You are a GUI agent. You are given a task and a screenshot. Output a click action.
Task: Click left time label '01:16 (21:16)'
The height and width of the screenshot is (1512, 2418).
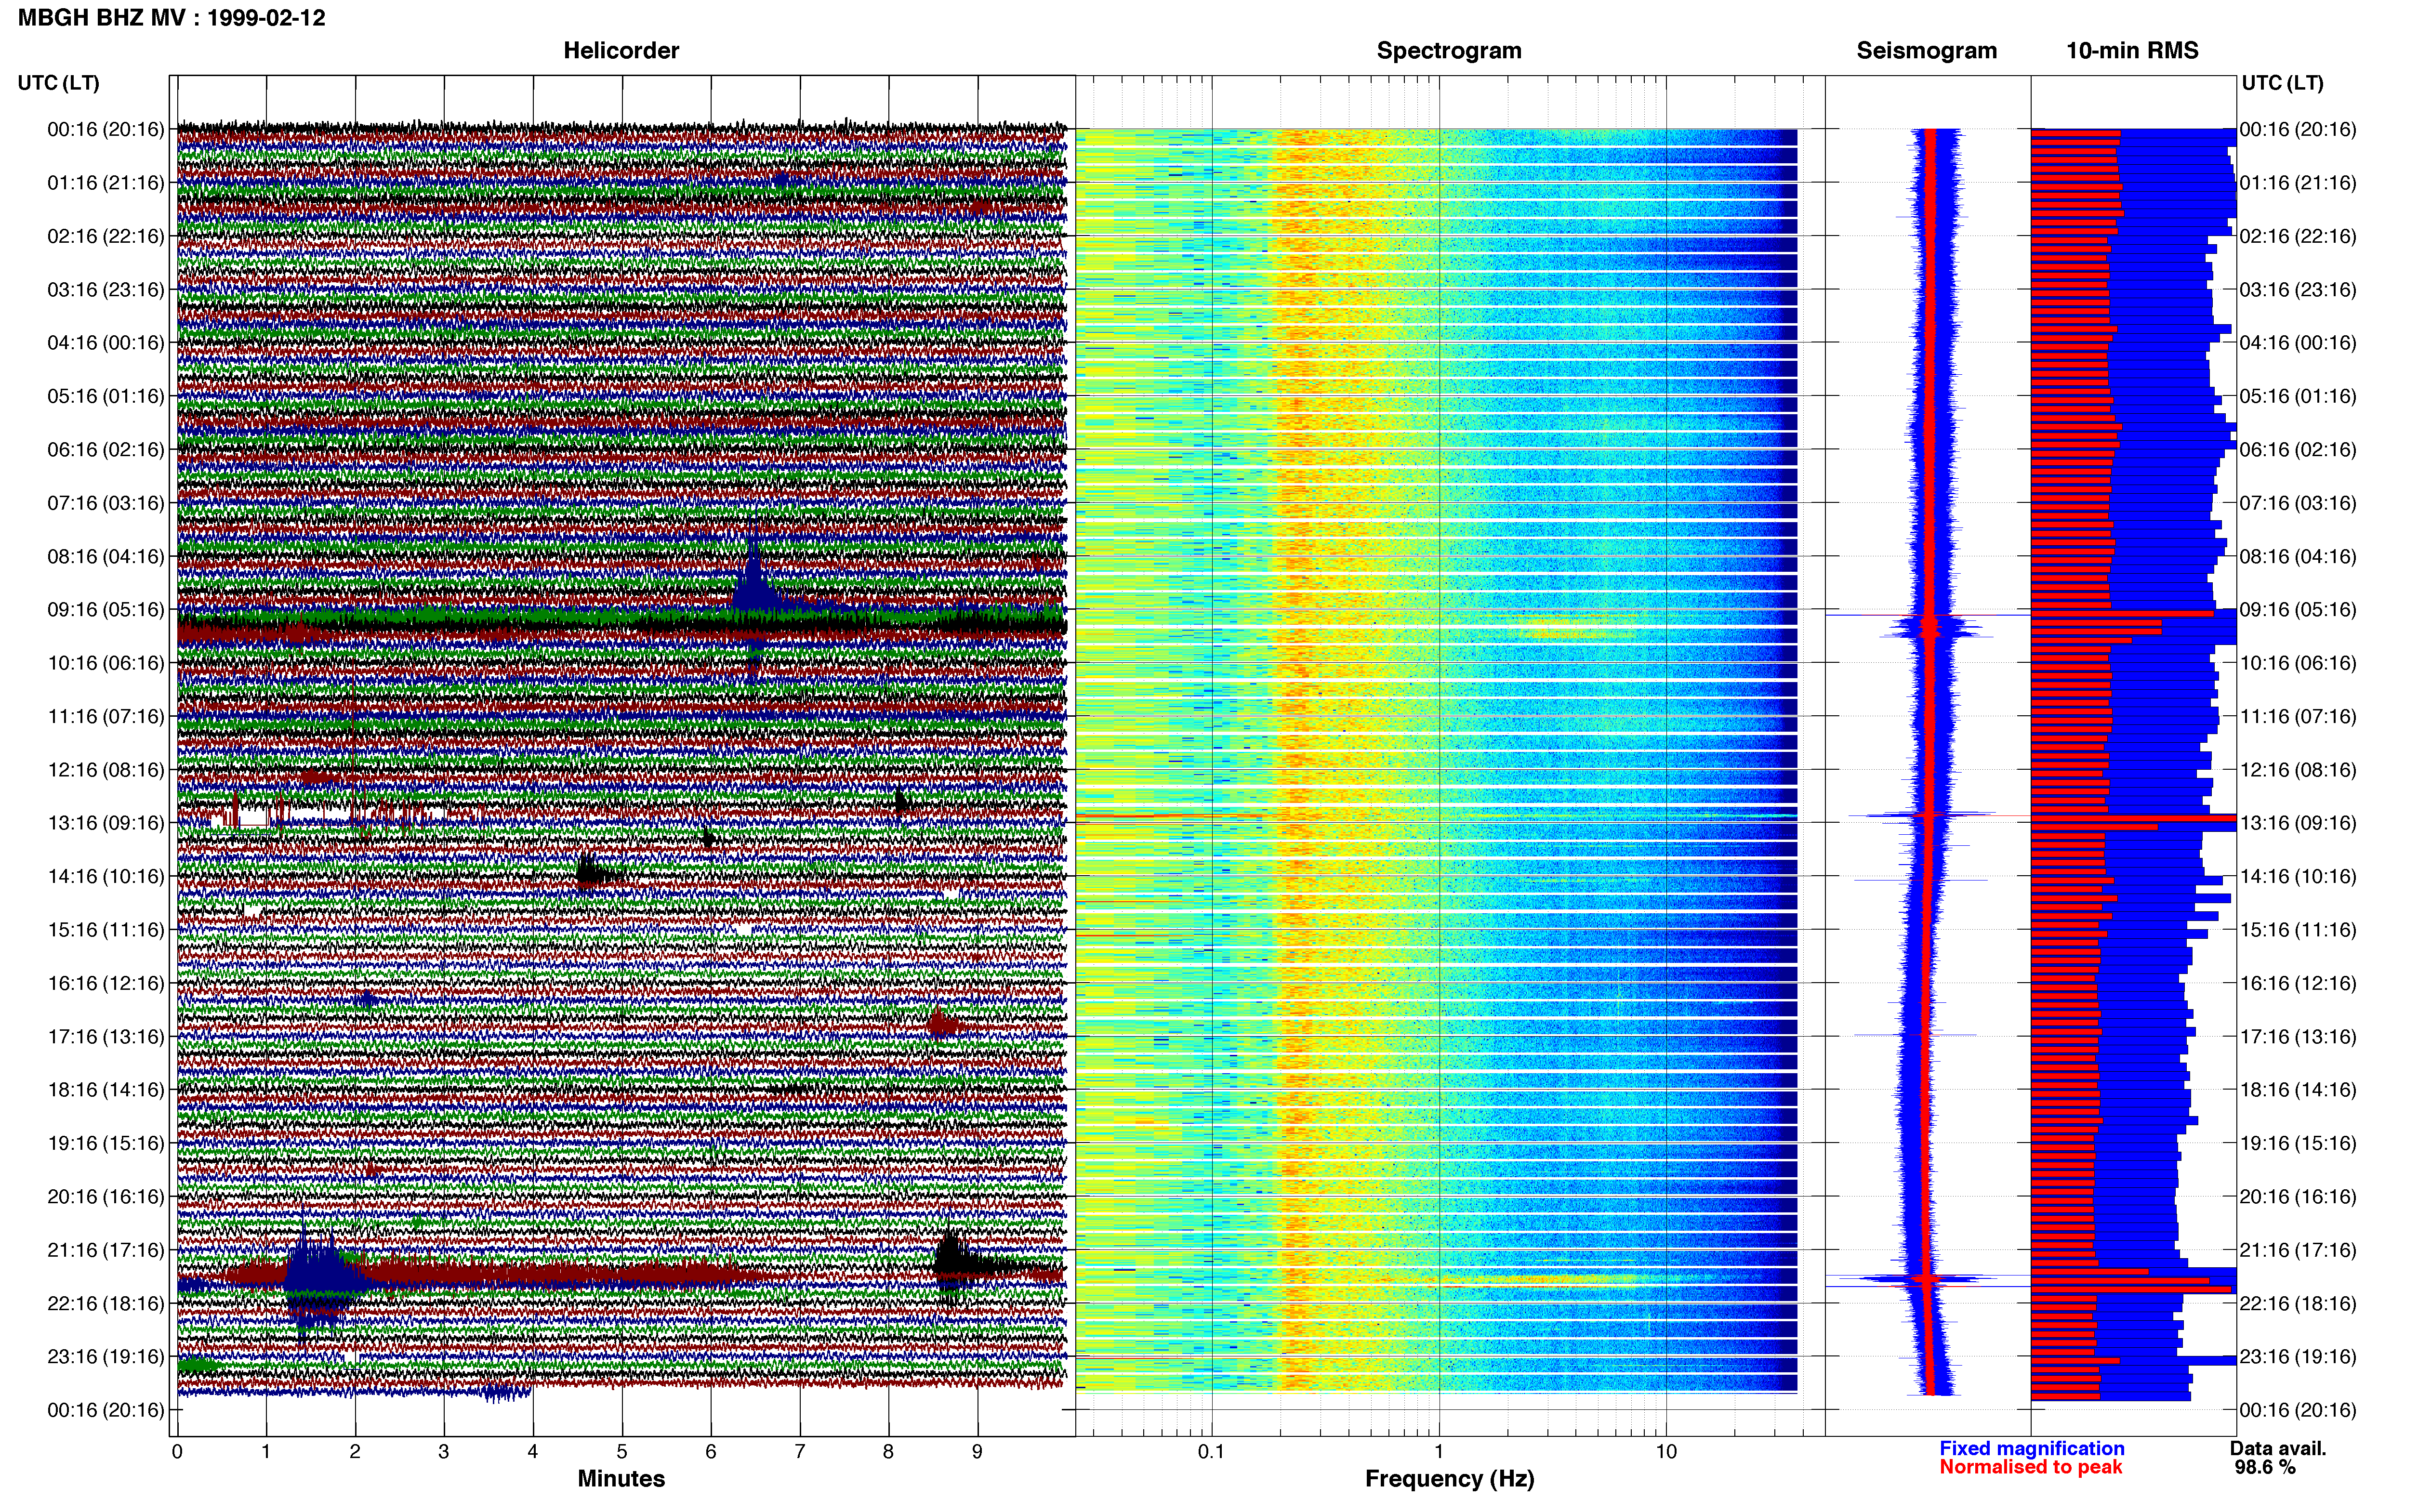click(x=105, y=183)
